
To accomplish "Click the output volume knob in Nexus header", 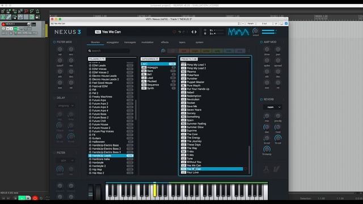I will [256, 31].
